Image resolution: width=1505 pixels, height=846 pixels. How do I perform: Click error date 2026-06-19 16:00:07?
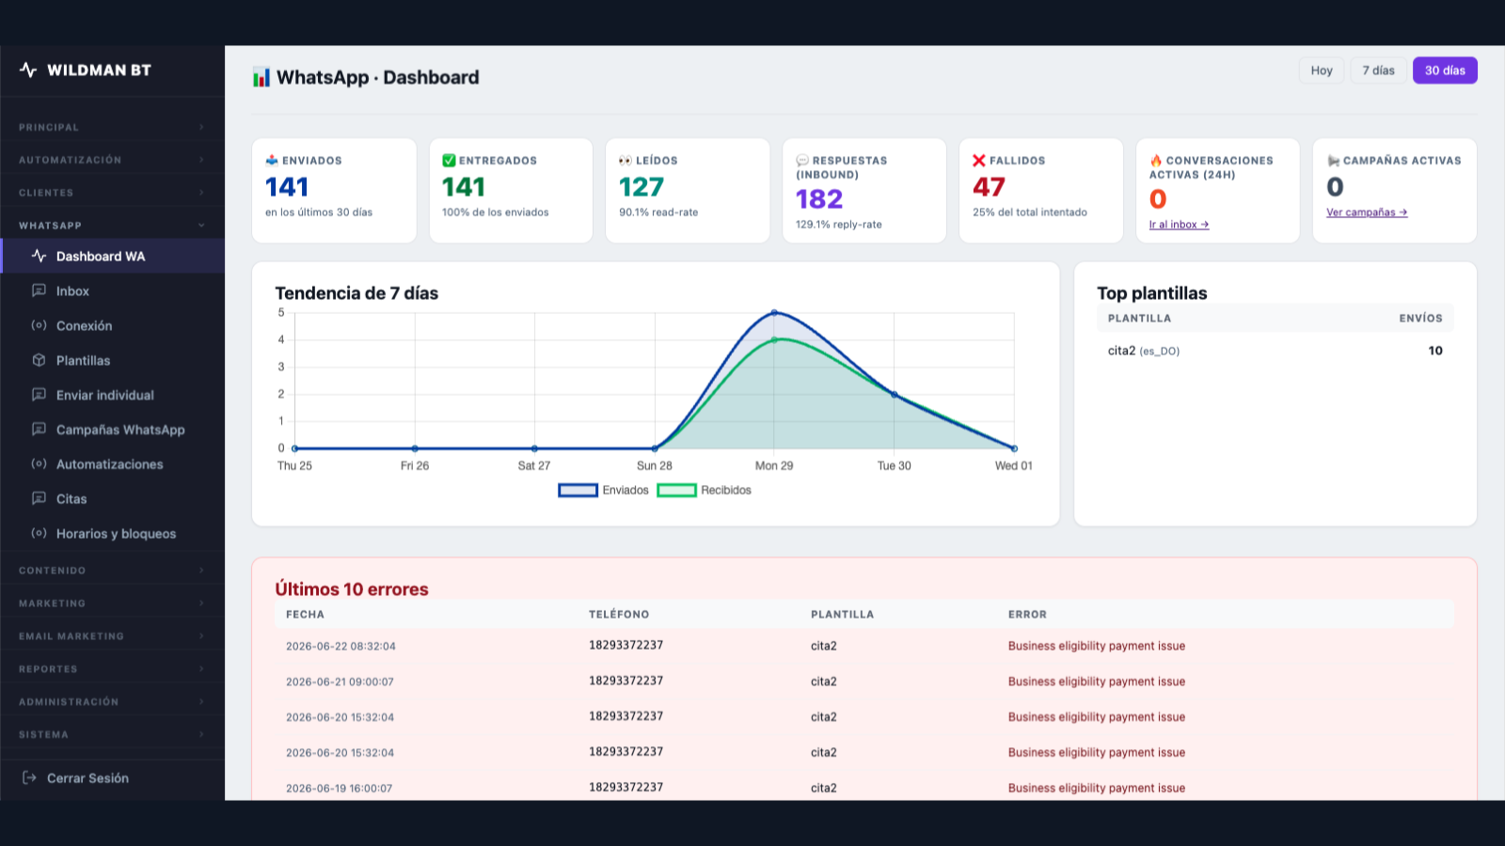click(339, 789)
